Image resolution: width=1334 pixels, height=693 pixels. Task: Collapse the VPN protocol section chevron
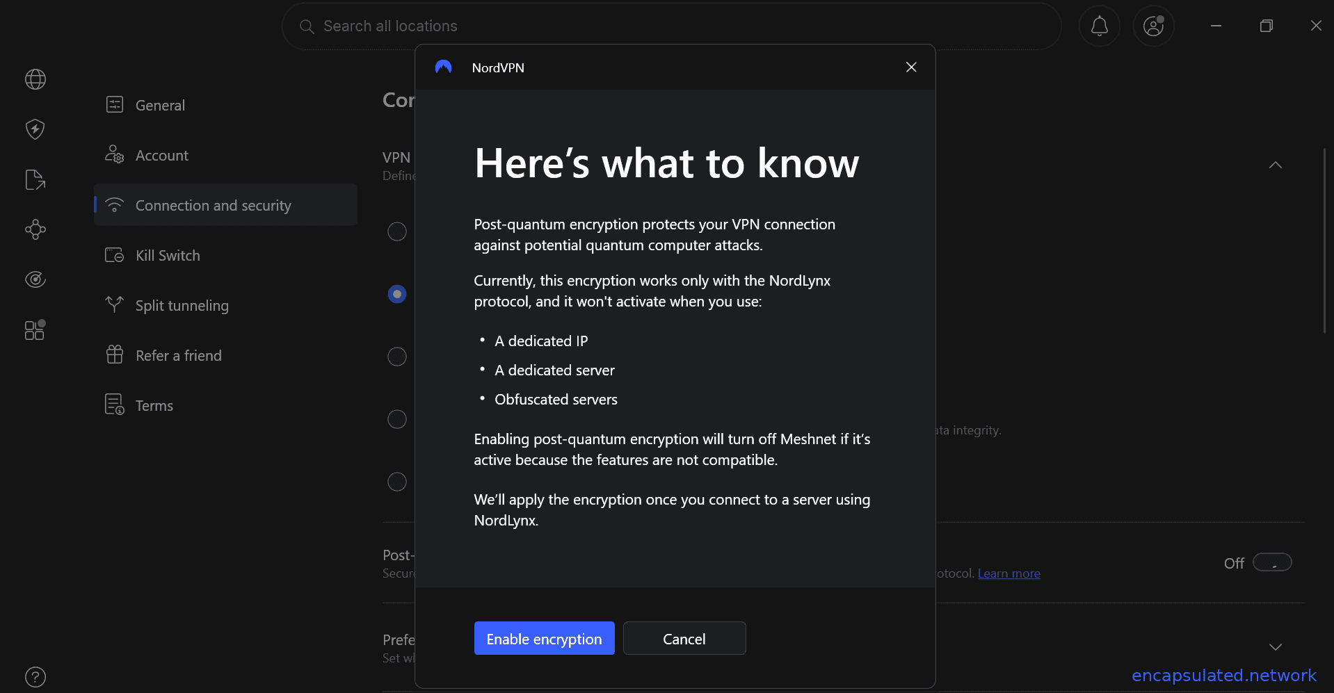[1275, 165]
